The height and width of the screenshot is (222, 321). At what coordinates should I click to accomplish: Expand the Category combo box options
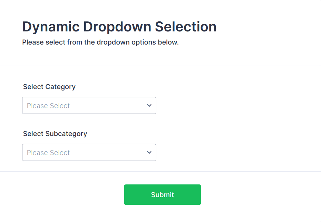[89, 106]
